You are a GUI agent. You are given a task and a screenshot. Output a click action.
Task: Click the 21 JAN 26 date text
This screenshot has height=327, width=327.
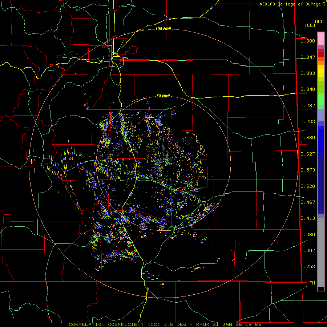coord(227,324)
